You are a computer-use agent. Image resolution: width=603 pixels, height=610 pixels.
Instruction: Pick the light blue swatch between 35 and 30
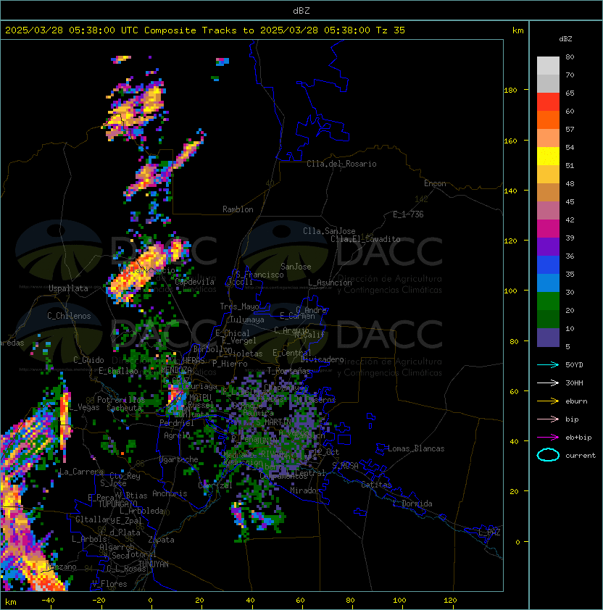[548, 283]
